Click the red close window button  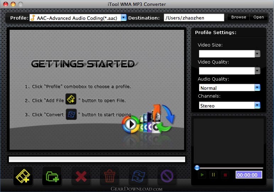pos(6,4)
